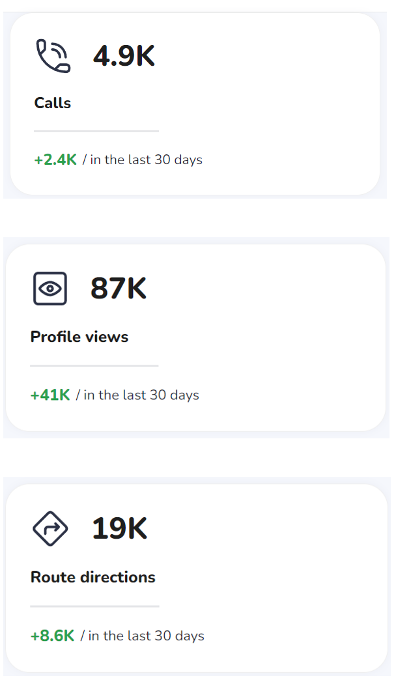
Task: Select the 87K profile views total
Action: pyautogui.click(x=119, y=288)
